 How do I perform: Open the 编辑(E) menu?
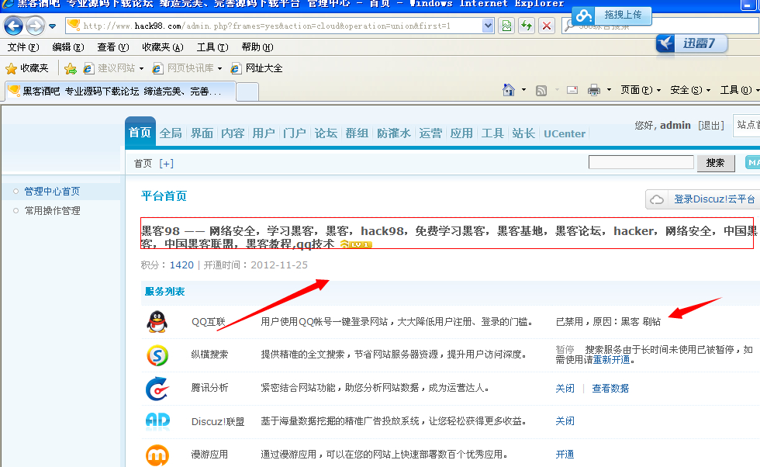(68, 47)
